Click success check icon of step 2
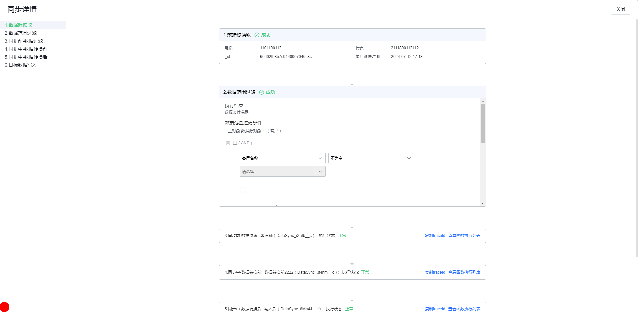 coord(262,92)
